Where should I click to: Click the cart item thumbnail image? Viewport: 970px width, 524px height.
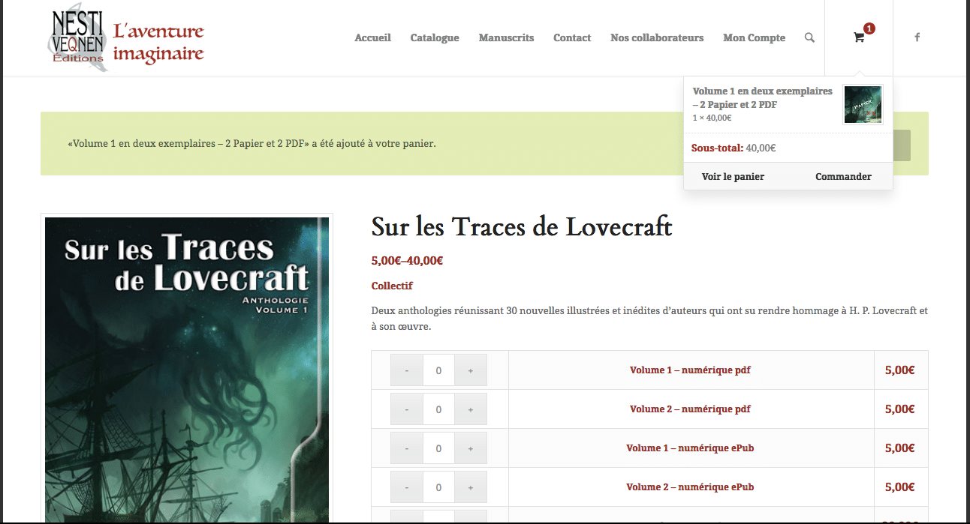coord(863,104)
